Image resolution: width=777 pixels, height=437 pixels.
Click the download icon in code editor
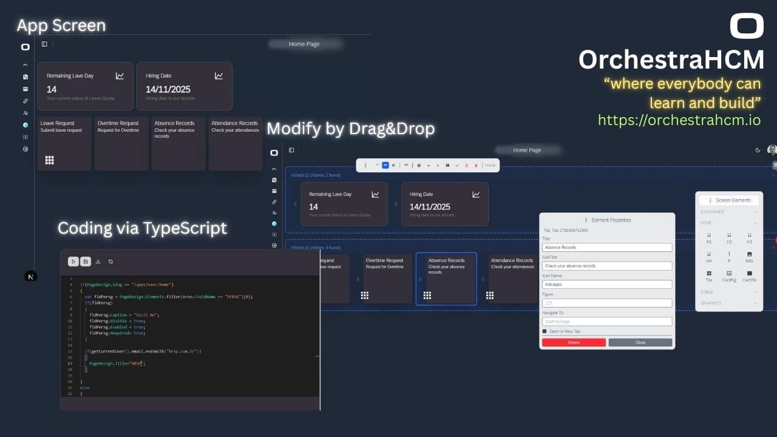click(x=98, y=262)
